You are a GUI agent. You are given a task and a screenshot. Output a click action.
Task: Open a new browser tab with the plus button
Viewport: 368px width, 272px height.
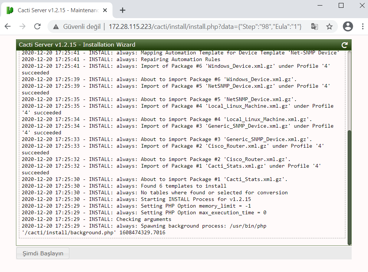tap(122, 10)
